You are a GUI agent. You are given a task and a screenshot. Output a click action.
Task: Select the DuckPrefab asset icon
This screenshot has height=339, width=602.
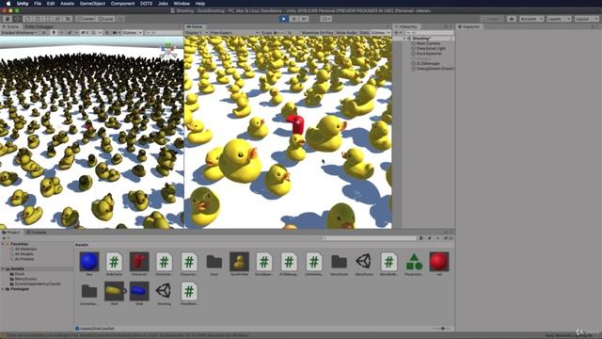click(x=239, y=262)
